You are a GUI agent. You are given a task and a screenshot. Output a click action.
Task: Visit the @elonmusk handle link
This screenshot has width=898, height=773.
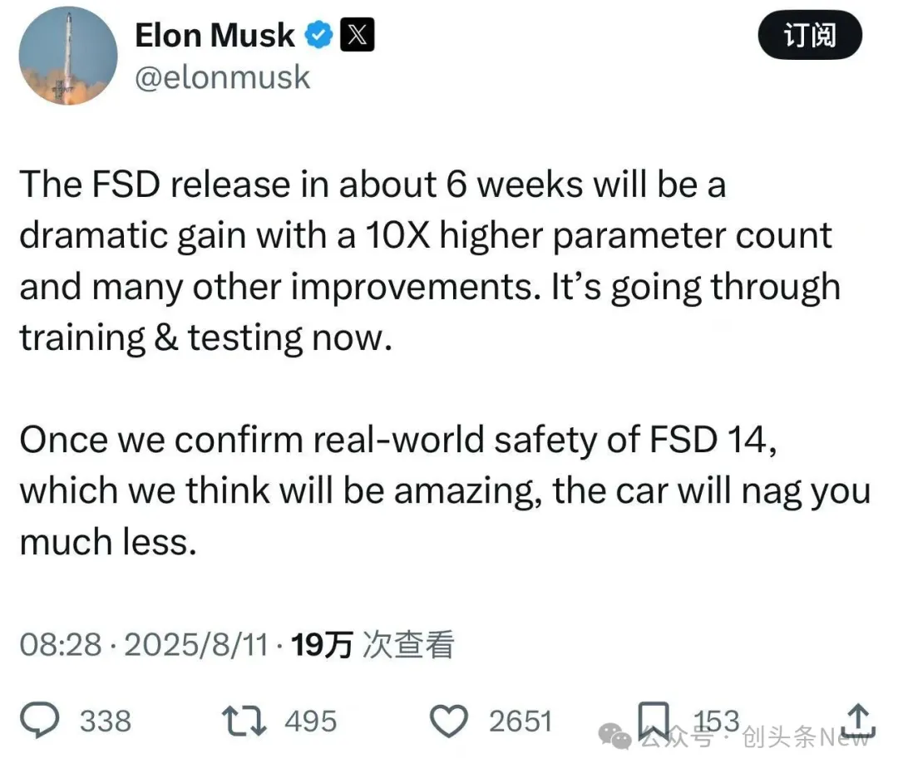pos(222,77)
